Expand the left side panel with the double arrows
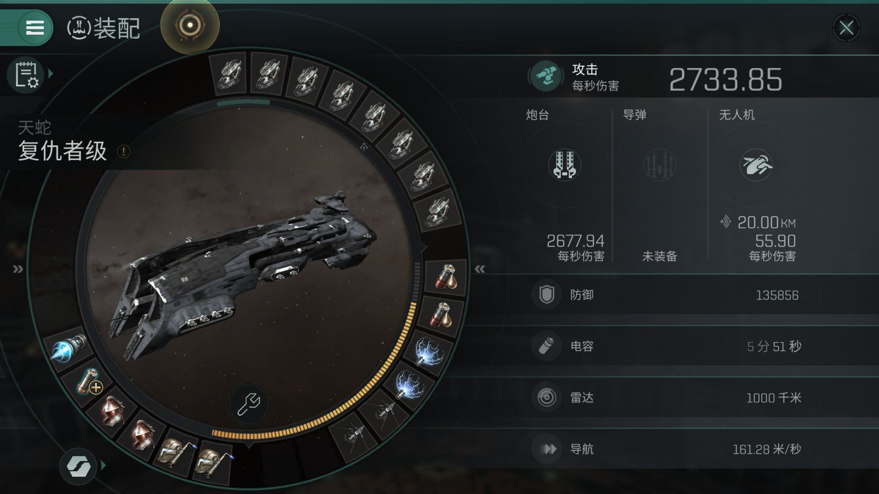879x494 pixels. pos(18,269)
